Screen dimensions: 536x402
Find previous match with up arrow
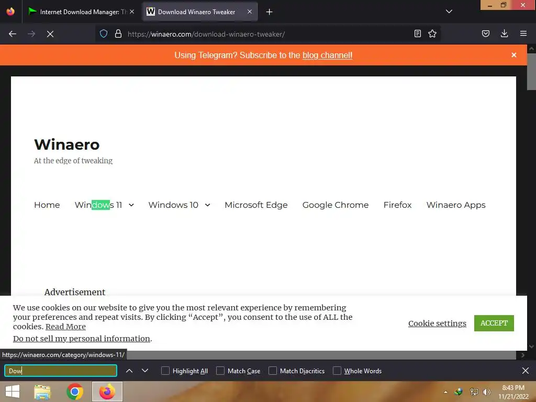[x=129, y=371]
